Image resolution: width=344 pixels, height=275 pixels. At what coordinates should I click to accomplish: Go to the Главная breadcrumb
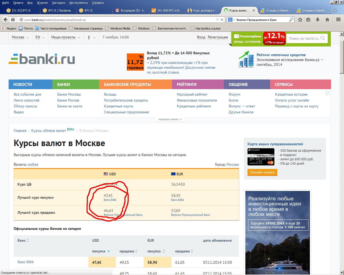pos(20,131)
